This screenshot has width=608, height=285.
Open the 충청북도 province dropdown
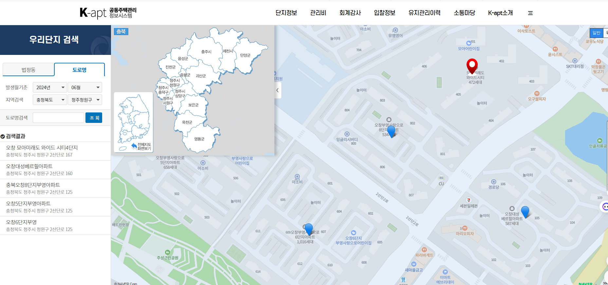tap(50, 100)
